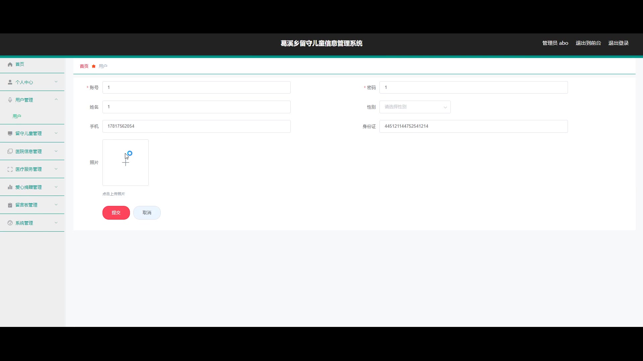Focus the 账号 input field
This screenshot has height=361, width=643.
[197, 88]
